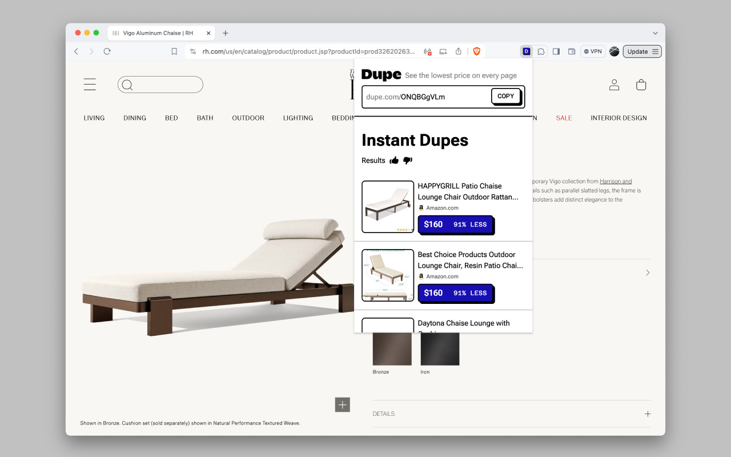Screen dimensions: 731x457
Task: Expand the DETAILS section plus
Action: 648,414
